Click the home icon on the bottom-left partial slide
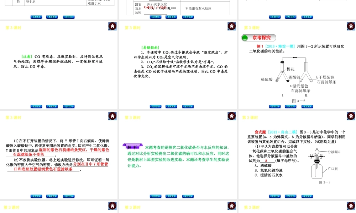356x213 pixels. click(112, 206)
